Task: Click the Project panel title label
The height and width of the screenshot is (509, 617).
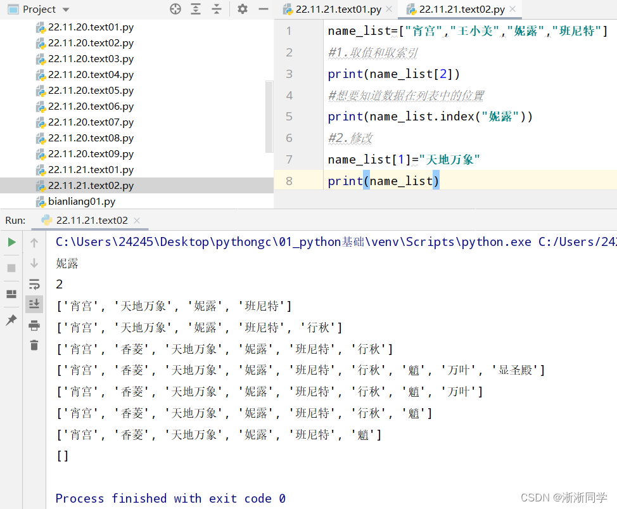Action: click(39, 9)
